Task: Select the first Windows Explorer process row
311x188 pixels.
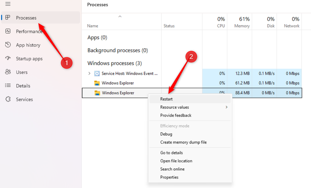Action: click(x=118, y=83)
